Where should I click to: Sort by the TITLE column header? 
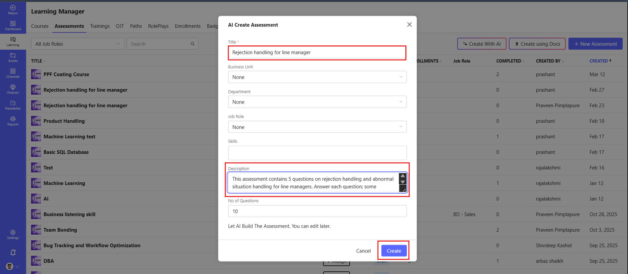point(38,61)
